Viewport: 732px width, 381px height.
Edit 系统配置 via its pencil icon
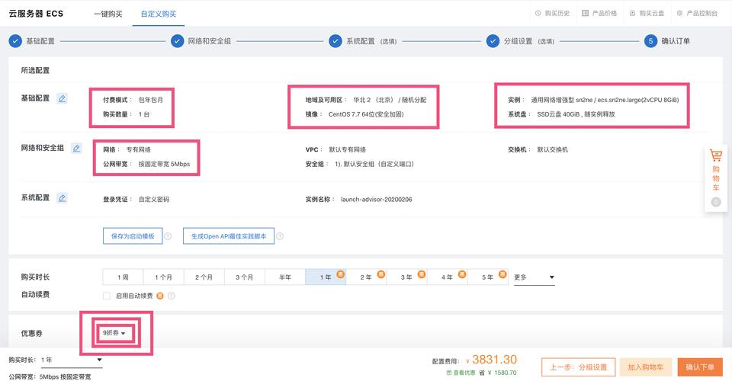(x=62, y=197)
